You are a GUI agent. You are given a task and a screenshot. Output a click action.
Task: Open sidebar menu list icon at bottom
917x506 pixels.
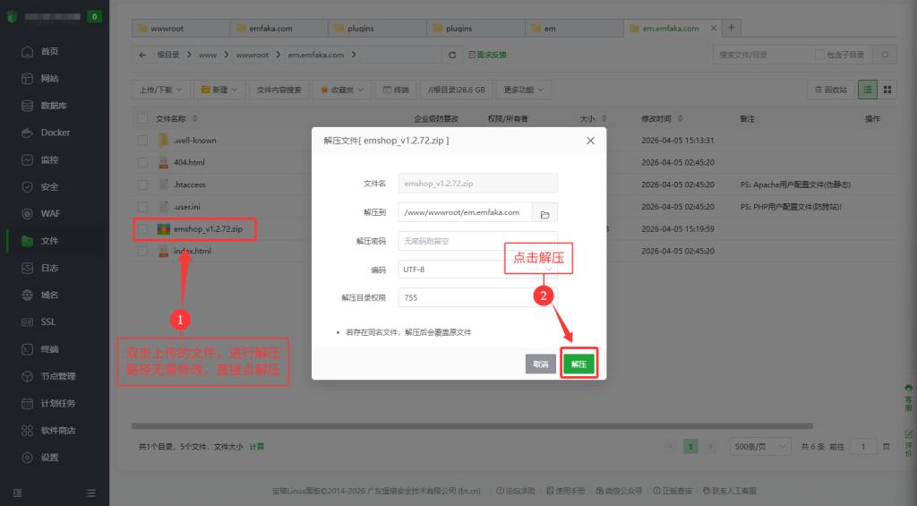(x=90, y=493)
